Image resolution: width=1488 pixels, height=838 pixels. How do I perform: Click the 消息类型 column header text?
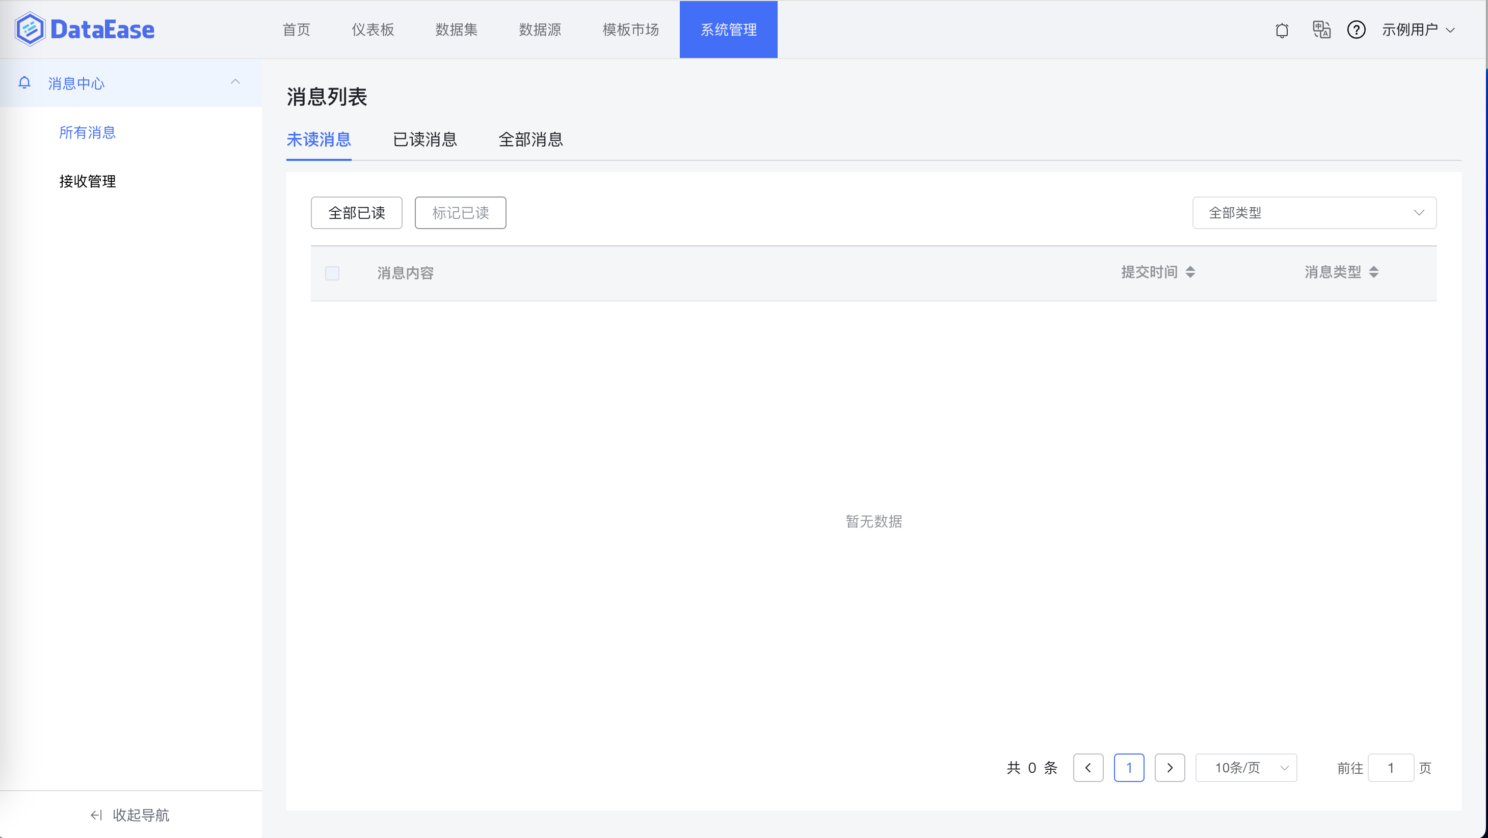coord(1333,272)
